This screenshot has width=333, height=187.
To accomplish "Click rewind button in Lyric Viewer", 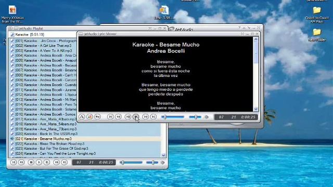I will pyautogui.click(x=118, y=117).
